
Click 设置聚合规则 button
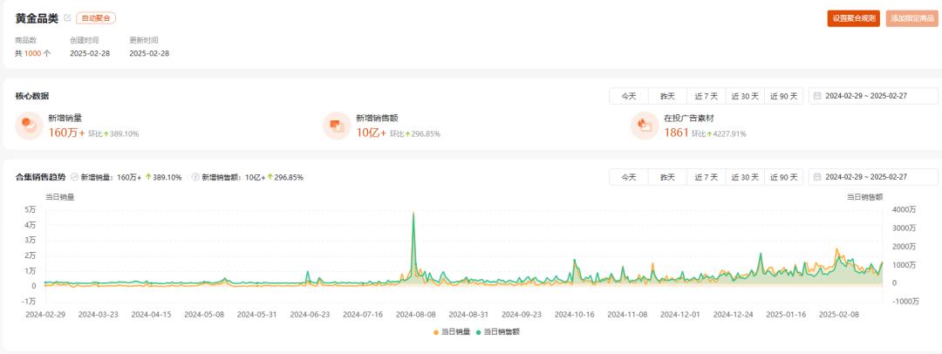pos(854,18)
